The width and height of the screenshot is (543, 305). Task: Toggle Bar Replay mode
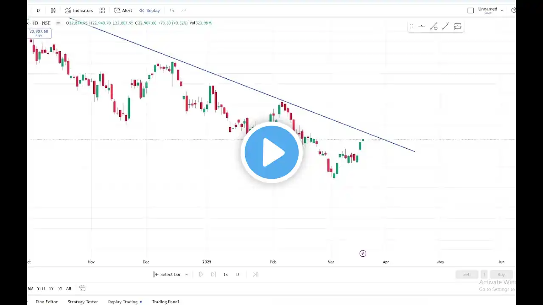(x=149, y=10)
